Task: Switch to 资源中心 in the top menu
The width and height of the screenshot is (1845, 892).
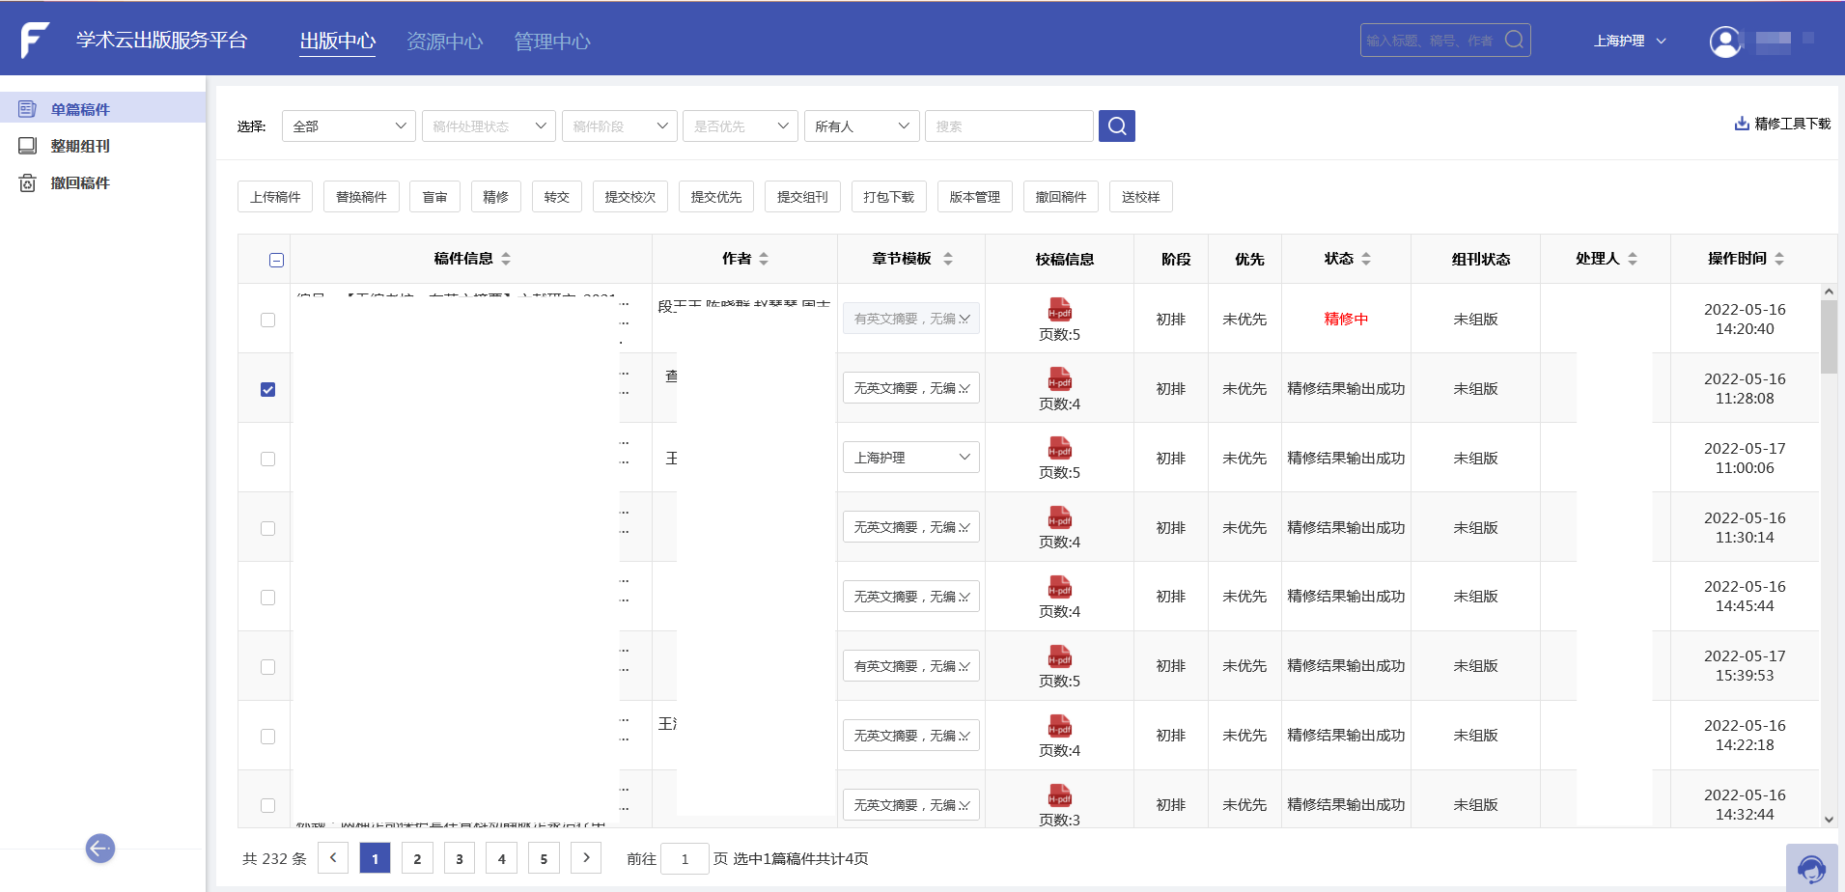Action: pyautogui.click(x=445, y=41)
